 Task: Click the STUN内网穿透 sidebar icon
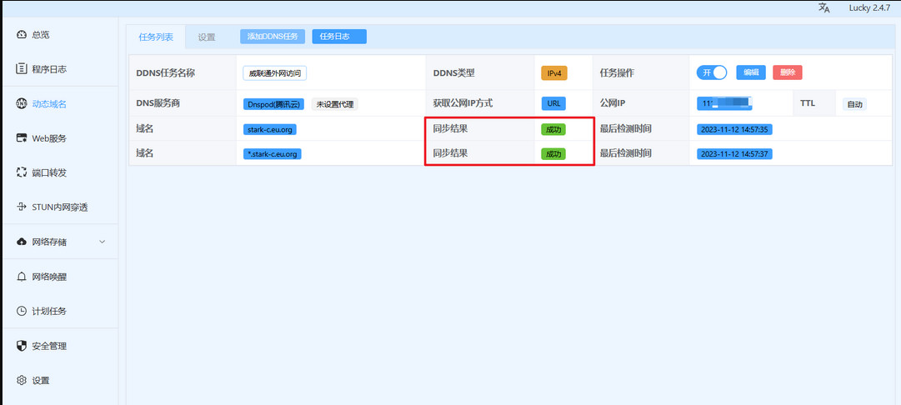(22, 207)
